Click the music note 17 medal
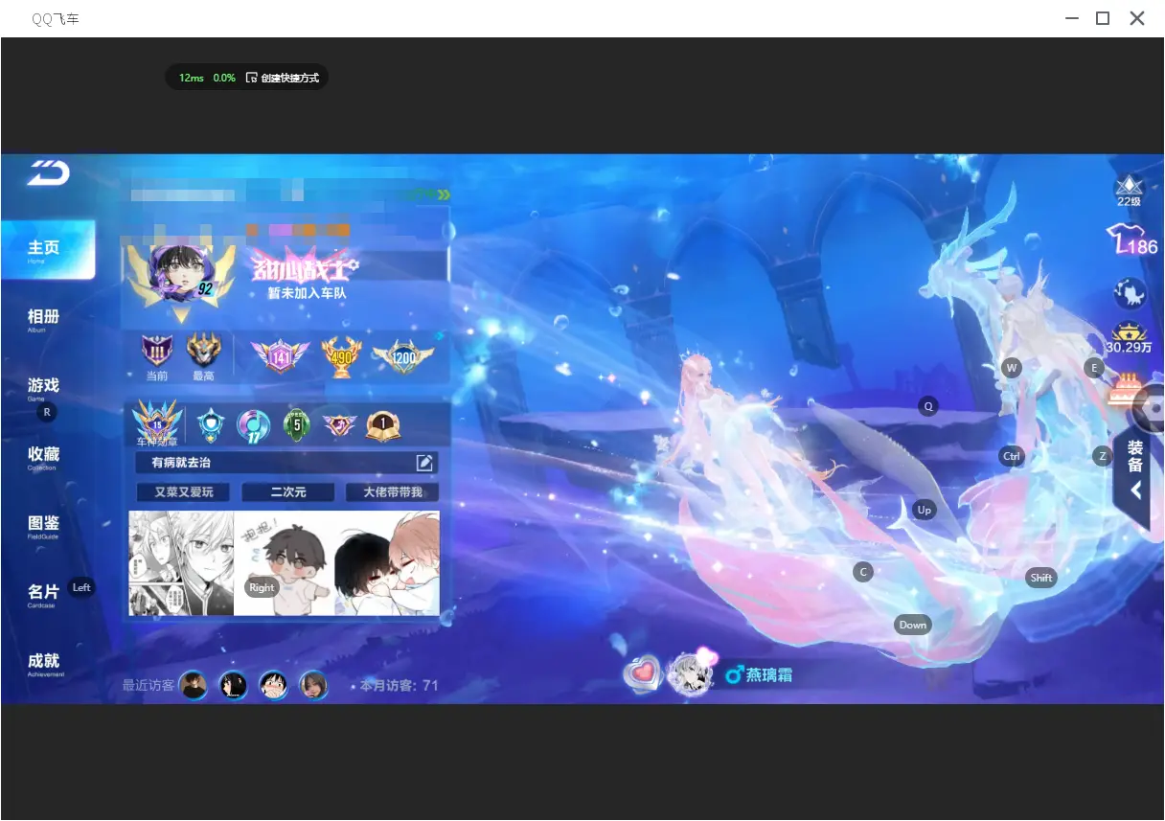The height and width of the screenshot is (821, 1165). 253,424
